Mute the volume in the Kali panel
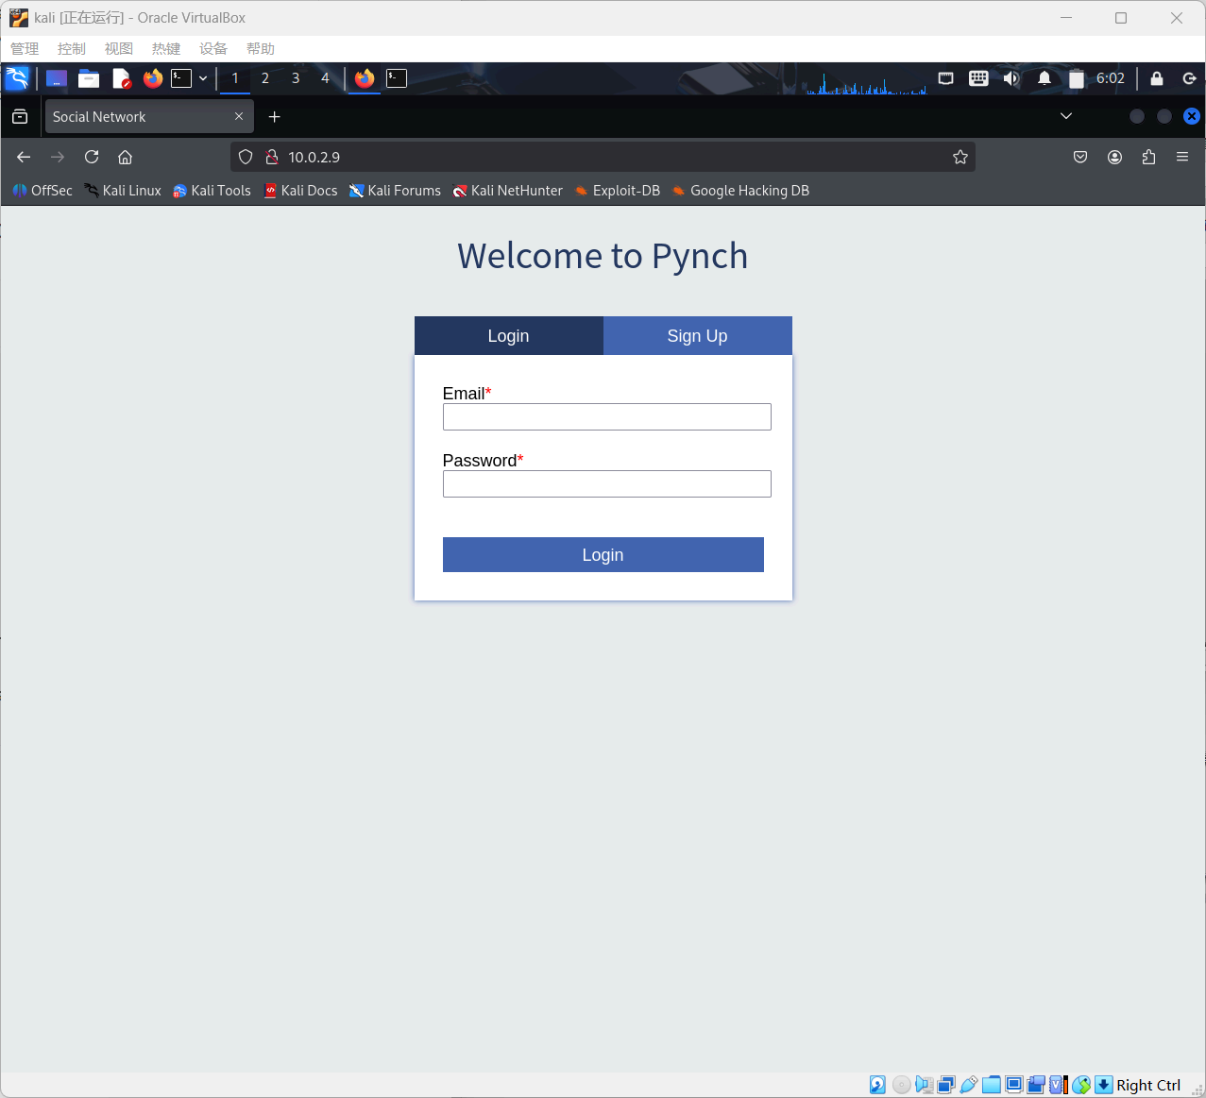 [x=1011, y=78]
